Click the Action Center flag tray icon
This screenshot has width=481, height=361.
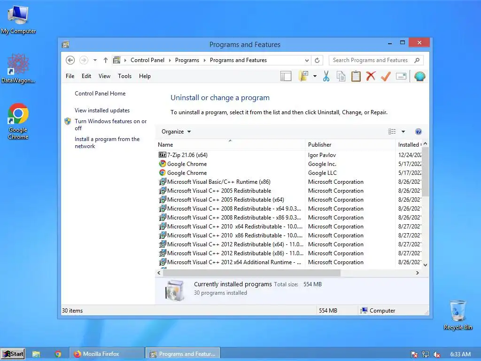point(414,354)
